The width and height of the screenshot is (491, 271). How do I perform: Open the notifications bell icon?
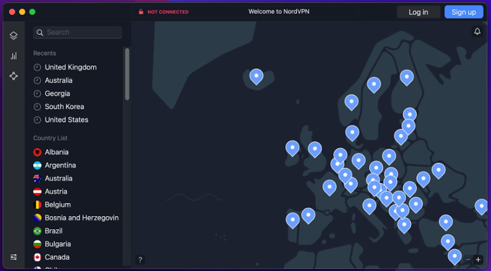(477, 31)
